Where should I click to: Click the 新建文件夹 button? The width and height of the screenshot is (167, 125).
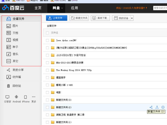click(x=79, y=18)
